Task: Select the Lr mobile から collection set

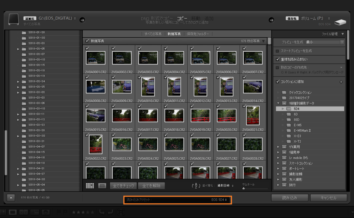Action: click(x=298, y=158)
